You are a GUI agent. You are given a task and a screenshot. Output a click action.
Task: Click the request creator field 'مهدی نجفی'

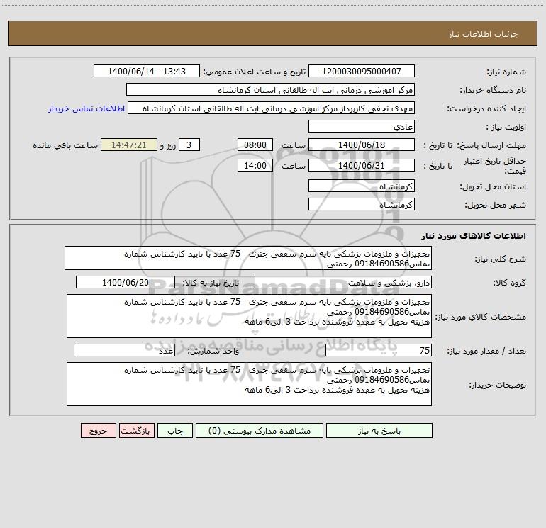[272, 108]
